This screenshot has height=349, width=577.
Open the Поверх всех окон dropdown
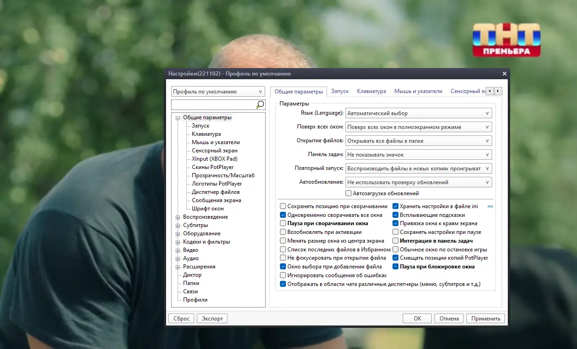click(x=418, y=127)
